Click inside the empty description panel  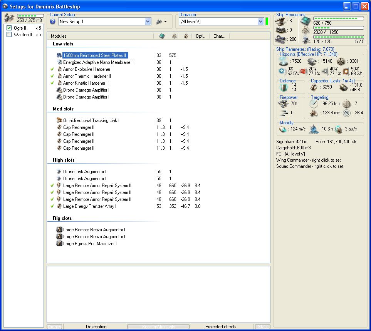[x=158, y=294]
